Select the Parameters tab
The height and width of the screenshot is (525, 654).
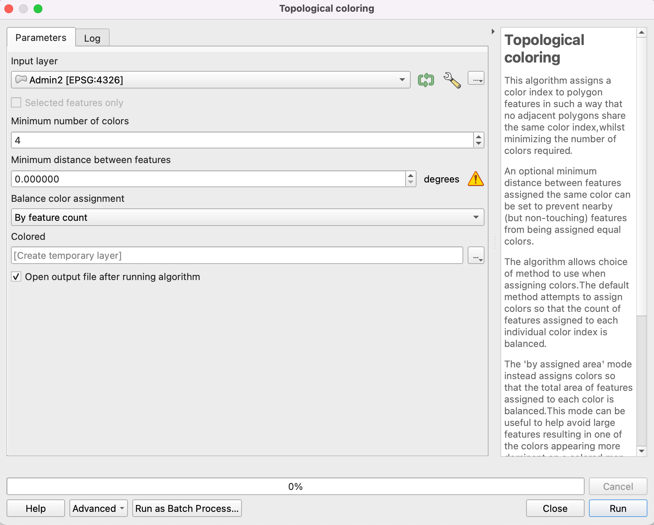[41, 38]
